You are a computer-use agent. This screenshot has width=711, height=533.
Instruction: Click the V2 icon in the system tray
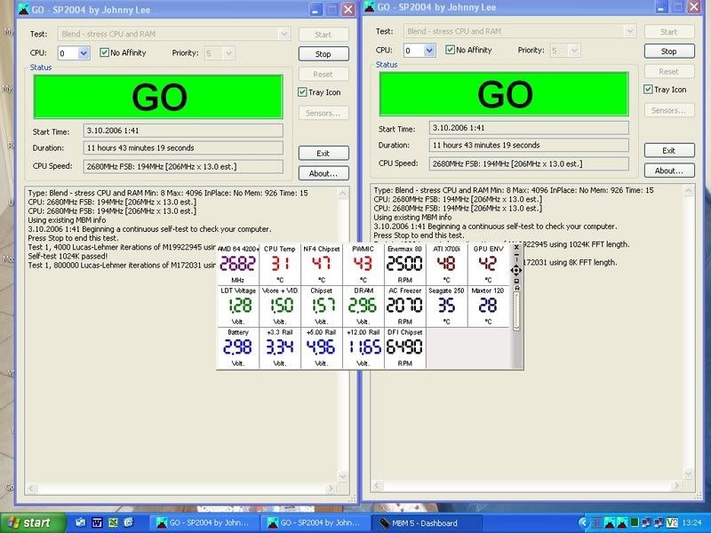tap(672, 522)
